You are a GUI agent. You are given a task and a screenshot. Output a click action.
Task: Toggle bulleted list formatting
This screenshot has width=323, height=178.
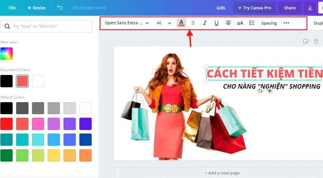(x=252, y=23)
